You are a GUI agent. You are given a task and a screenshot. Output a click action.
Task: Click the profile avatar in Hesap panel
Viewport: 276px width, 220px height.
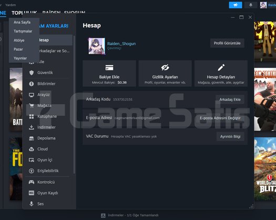click(x=97, y=46)
